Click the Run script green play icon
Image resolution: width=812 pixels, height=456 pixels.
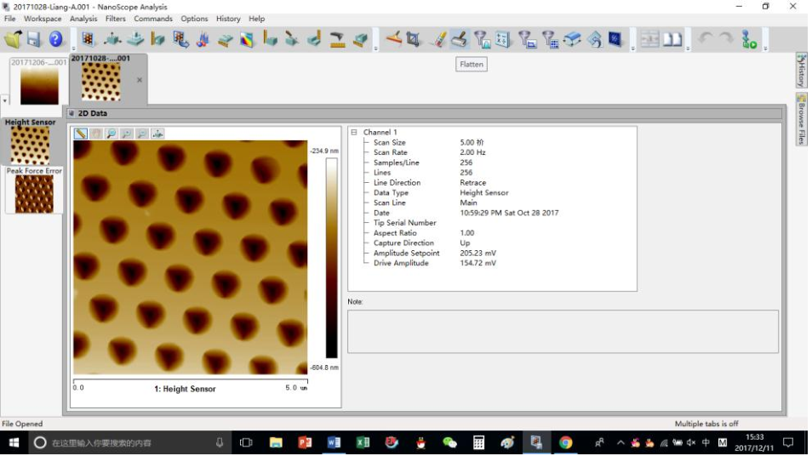pos(749,39)
